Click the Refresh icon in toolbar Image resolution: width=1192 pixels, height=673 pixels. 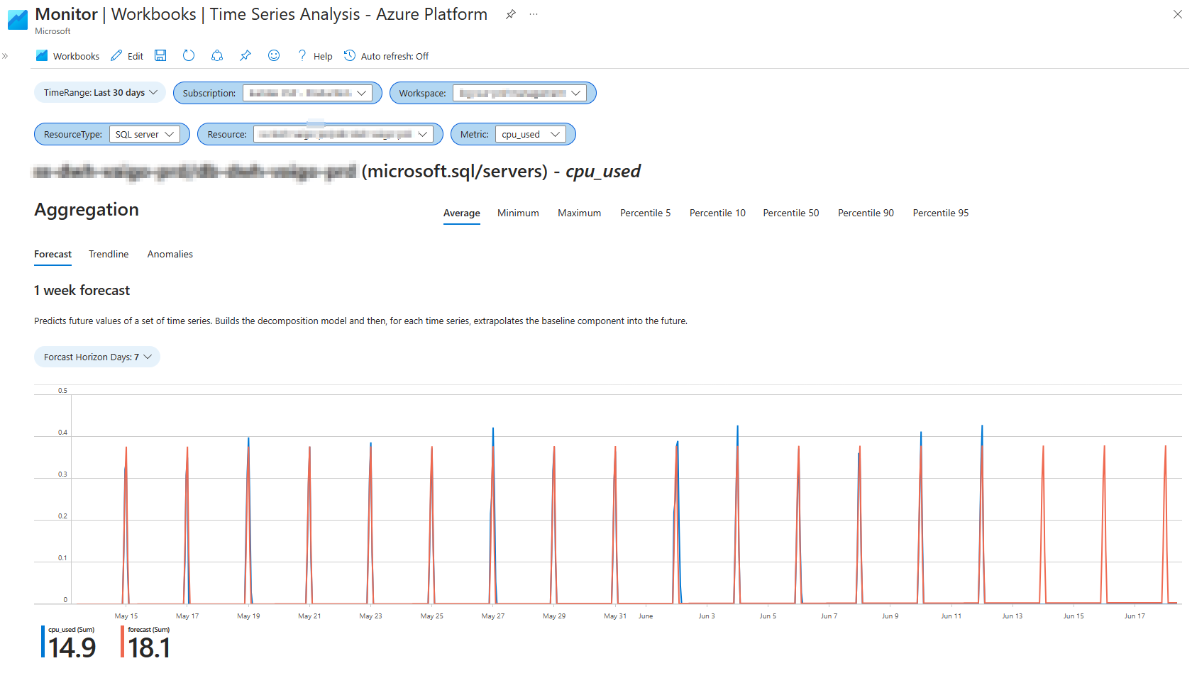tap(189, 55)
